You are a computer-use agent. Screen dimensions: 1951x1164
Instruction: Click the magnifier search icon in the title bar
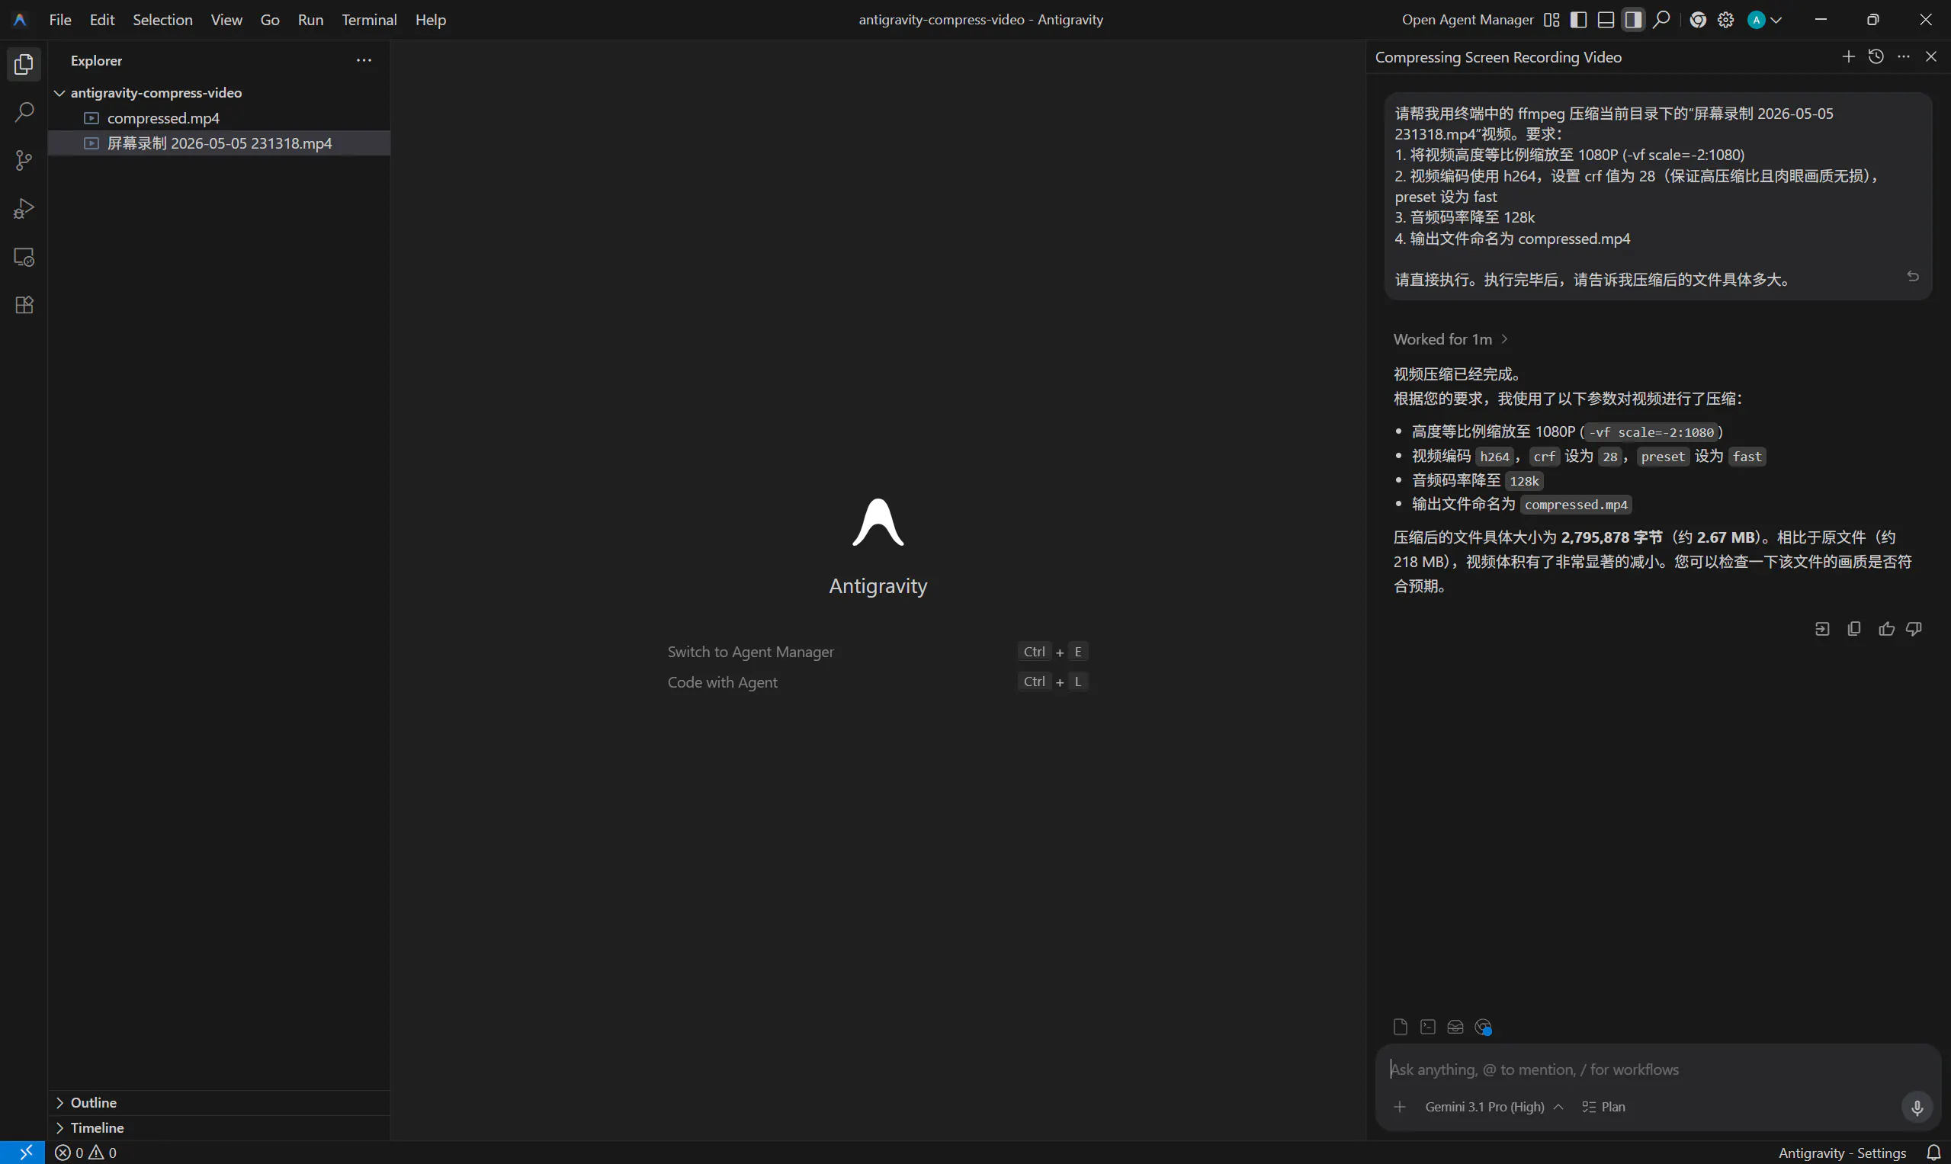pyautogui.click(x=1661, y=20)
